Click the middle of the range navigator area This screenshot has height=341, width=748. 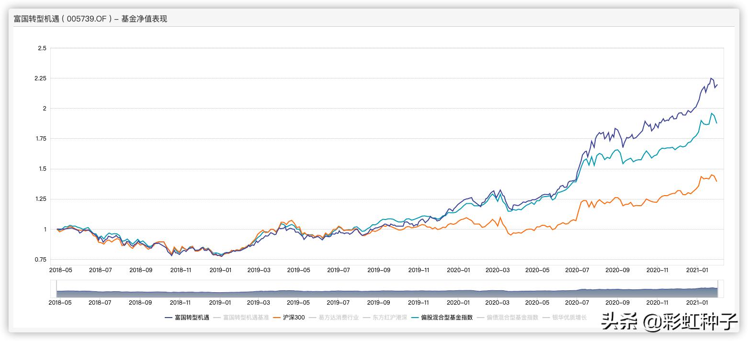click(387, 290)
